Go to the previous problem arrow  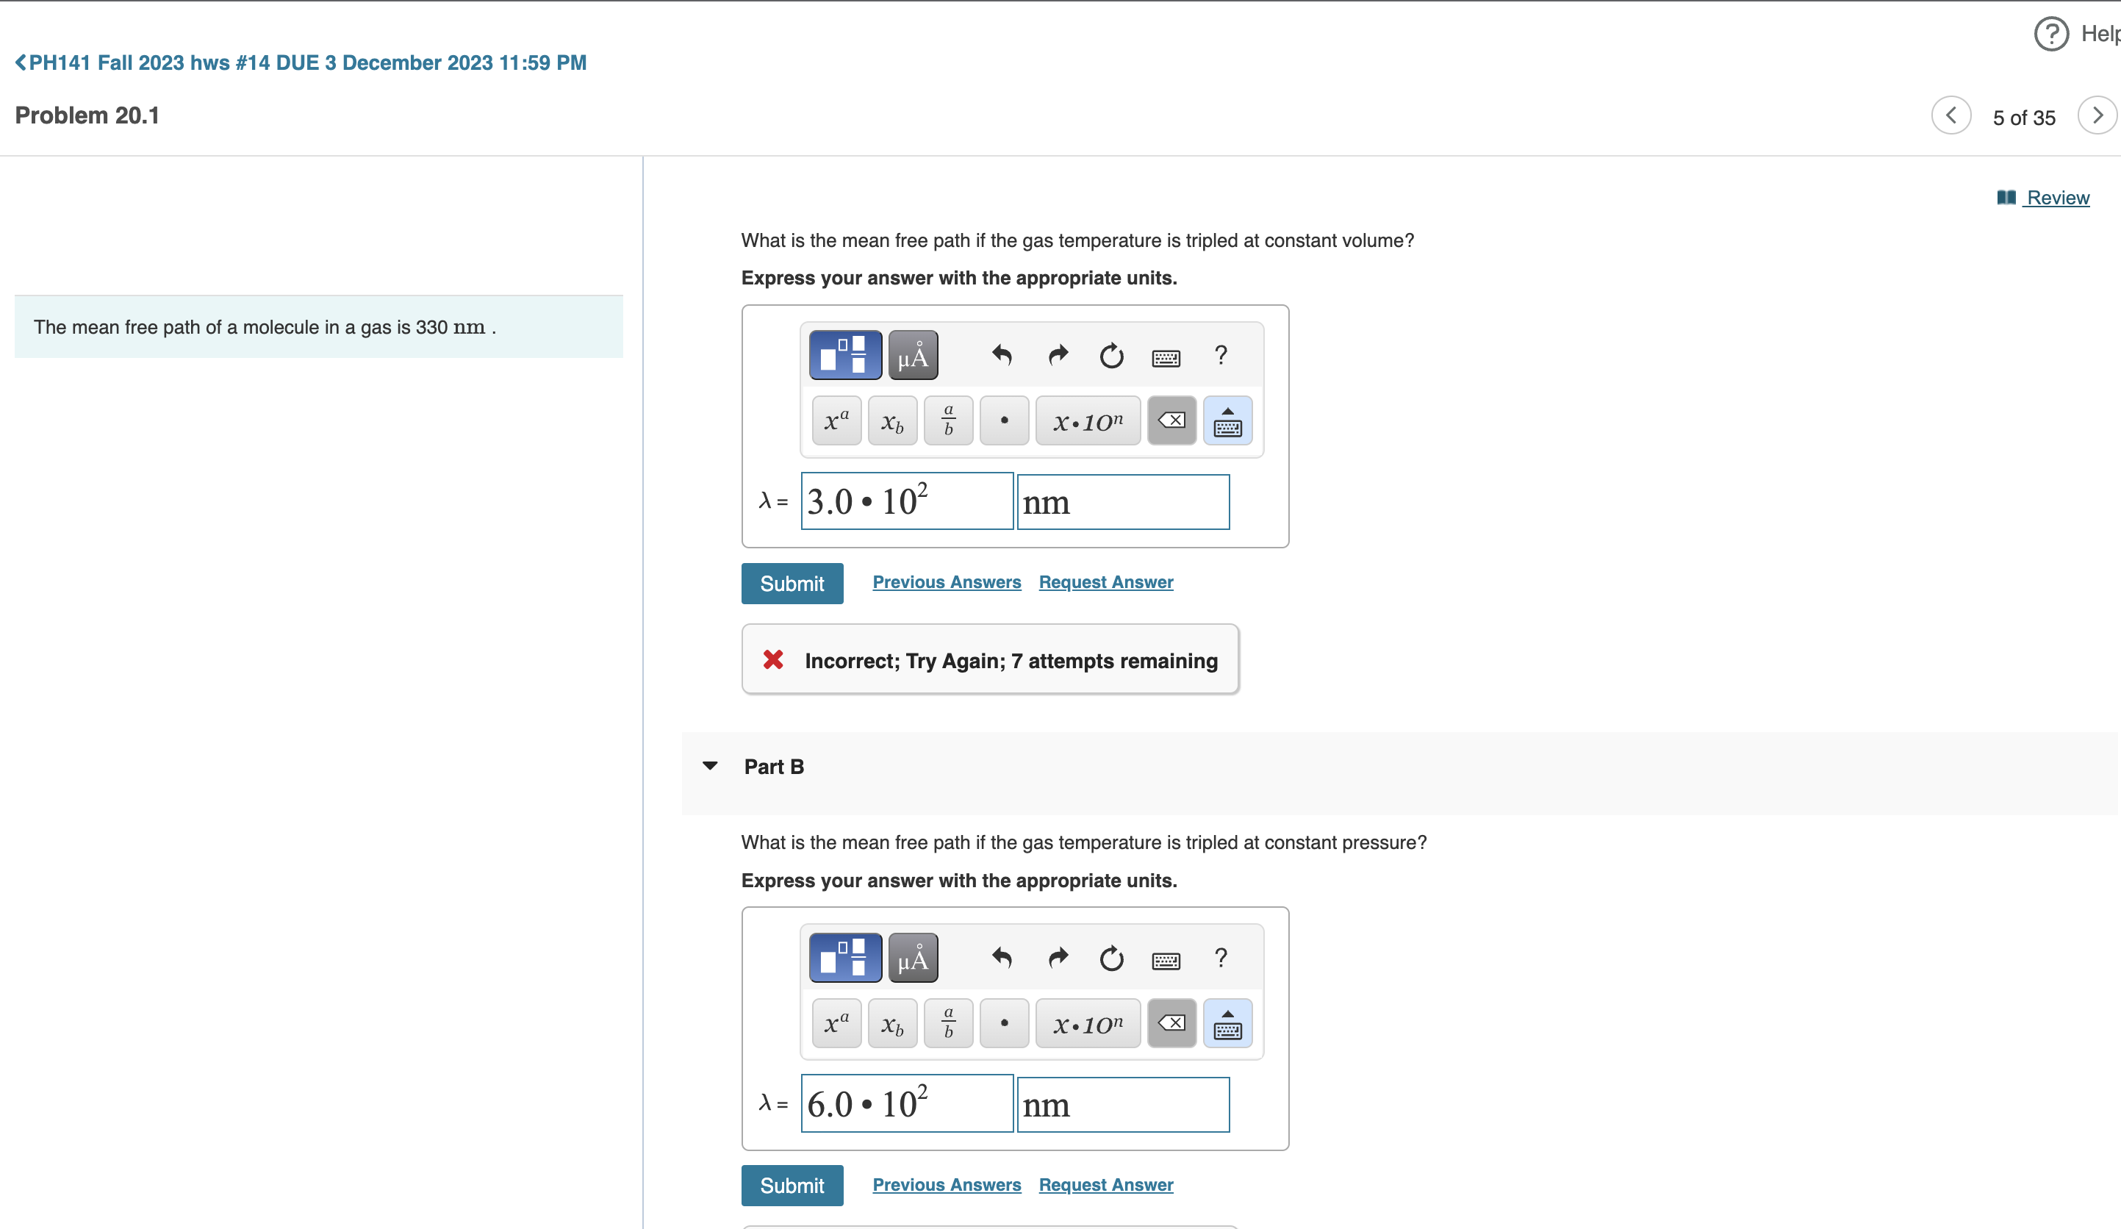1951,115
